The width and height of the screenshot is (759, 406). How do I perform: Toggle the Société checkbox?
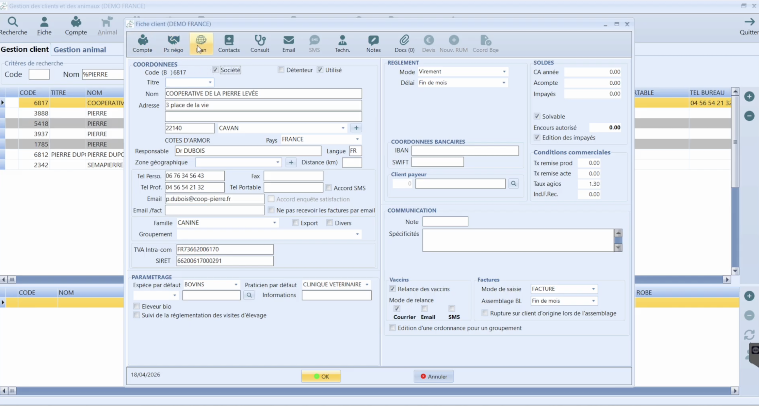(x=215, y=70)
